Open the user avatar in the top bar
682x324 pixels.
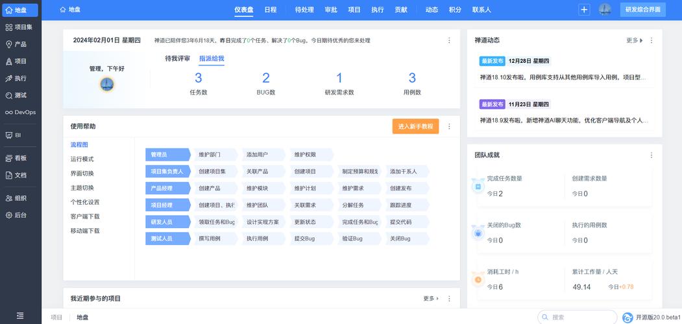click(x=605, y=10)
